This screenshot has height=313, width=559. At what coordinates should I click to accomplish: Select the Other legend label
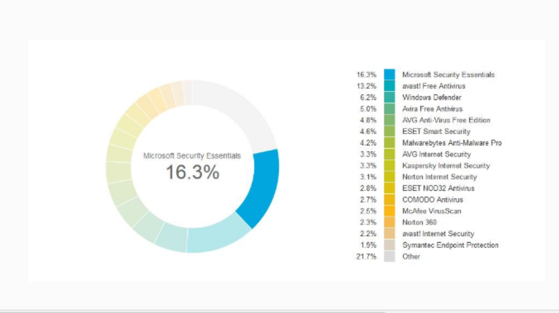(411, 256)
